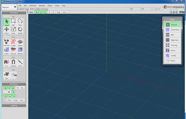The height and width of the screenshot is (119, 186).
Task: Choose the Invert face tool
Action: point(6,51)
